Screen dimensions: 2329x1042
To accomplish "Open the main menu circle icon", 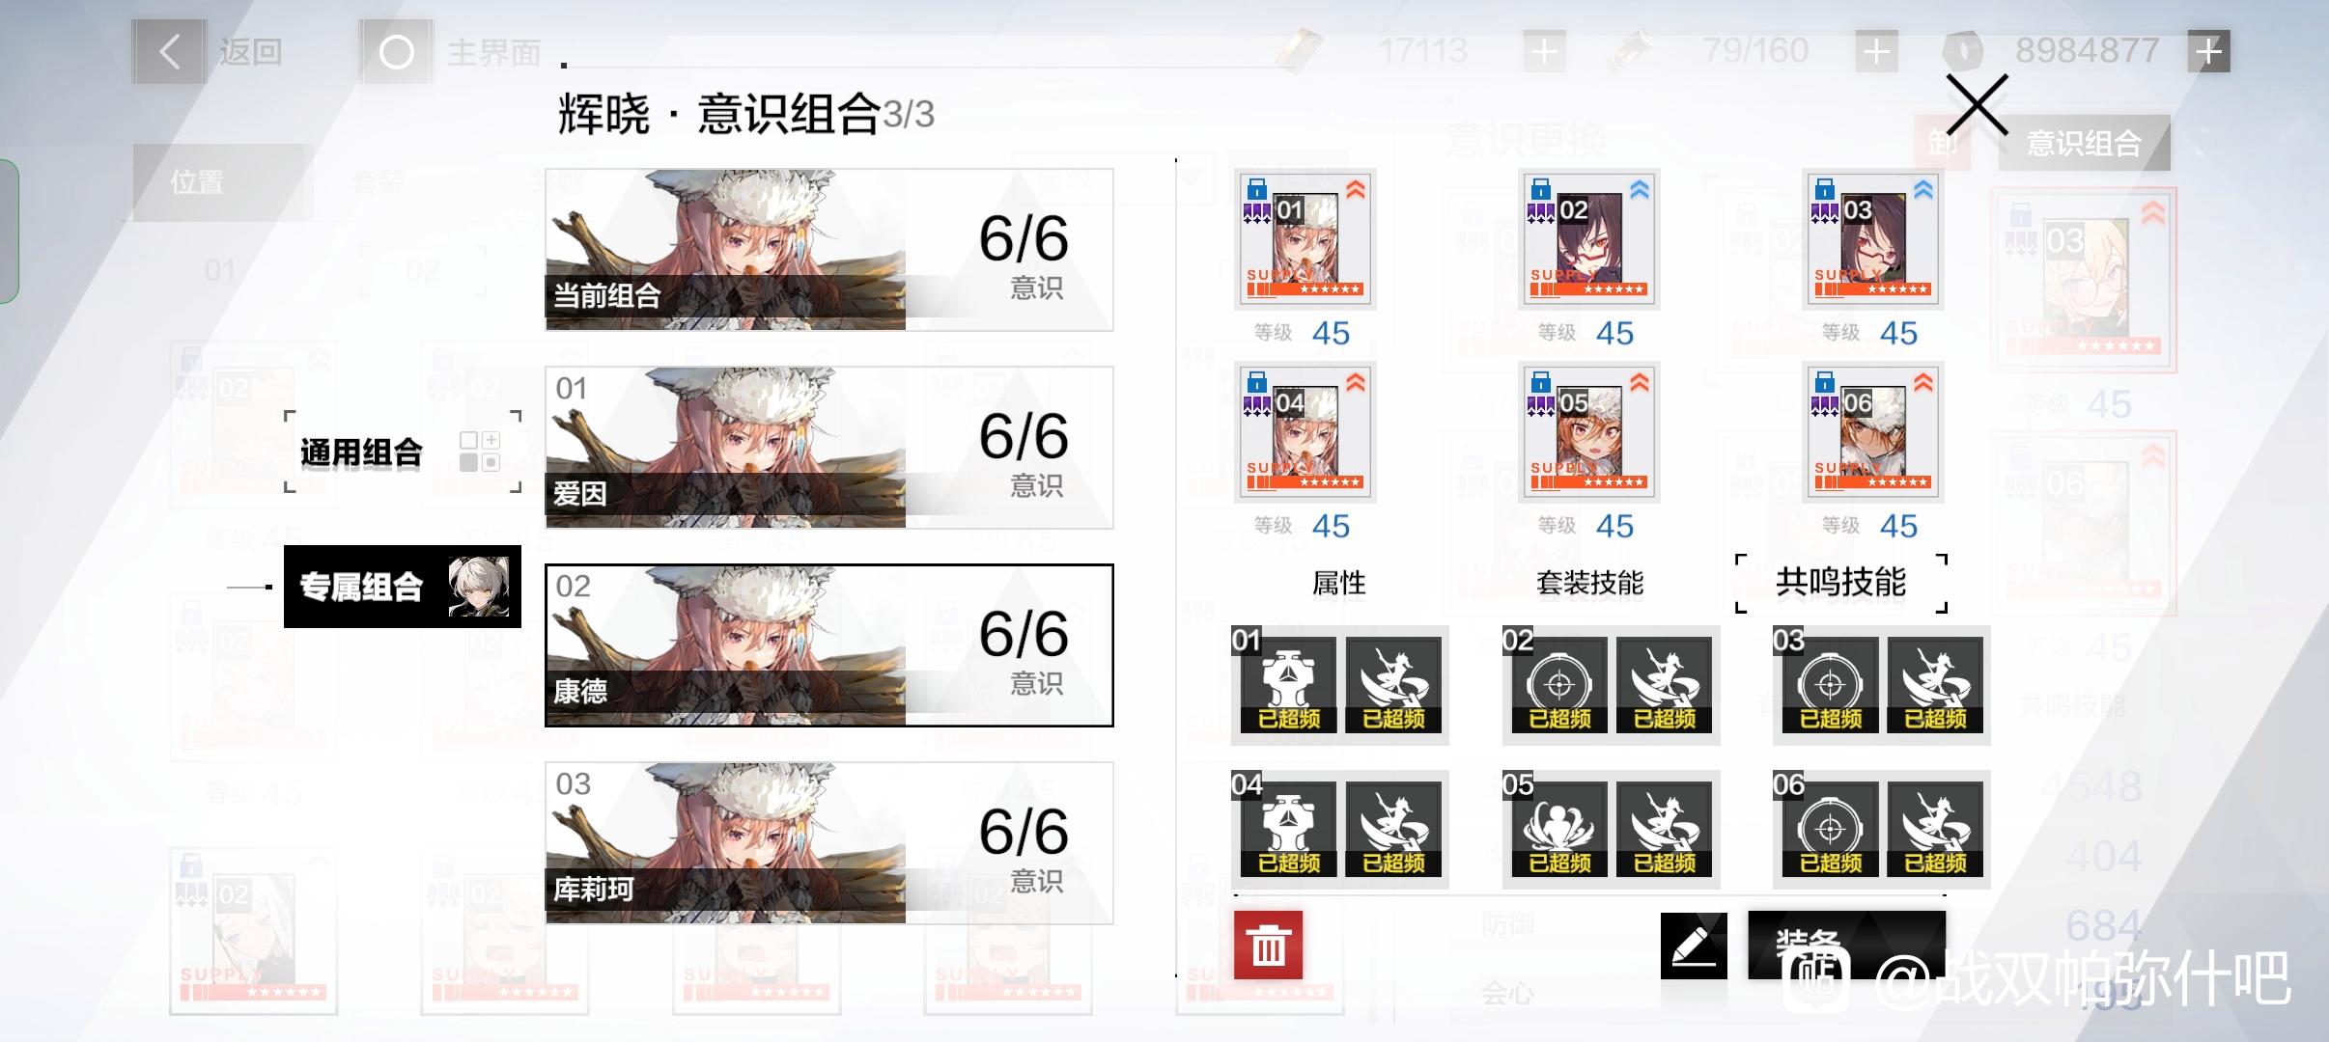I will 396,52.
